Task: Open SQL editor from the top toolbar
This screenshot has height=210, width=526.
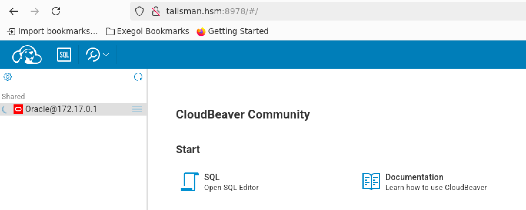Action: [64, 55]
